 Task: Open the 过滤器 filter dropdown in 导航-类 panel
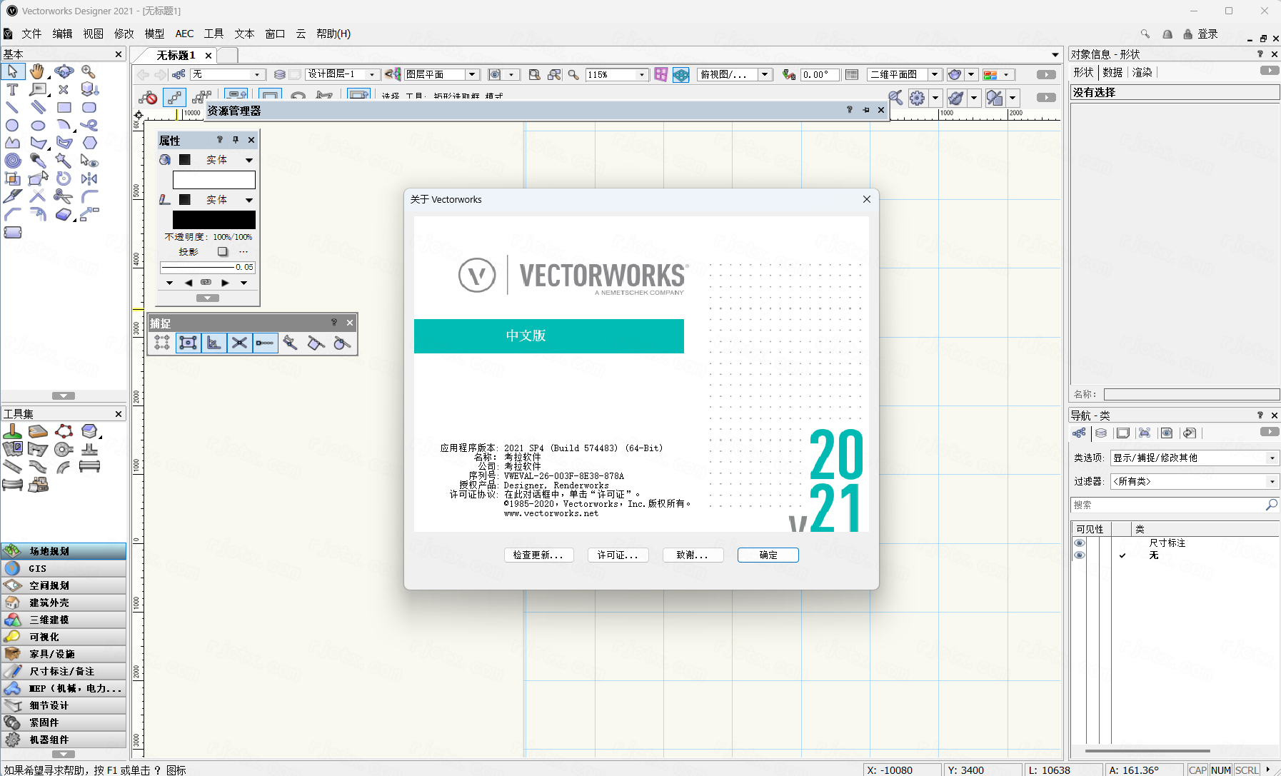[x=1273, y=481]
